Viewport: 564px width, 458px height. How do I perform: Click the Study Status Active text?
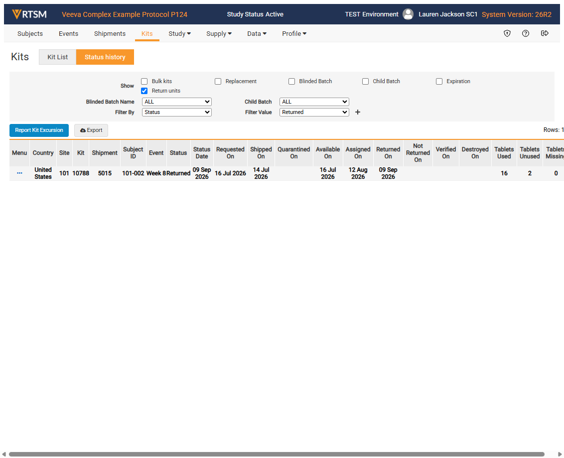tap(255, 14)
